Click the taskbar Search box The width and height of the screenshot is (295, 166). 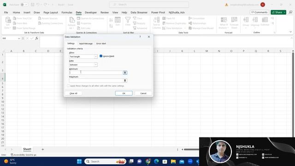(105, 161)
